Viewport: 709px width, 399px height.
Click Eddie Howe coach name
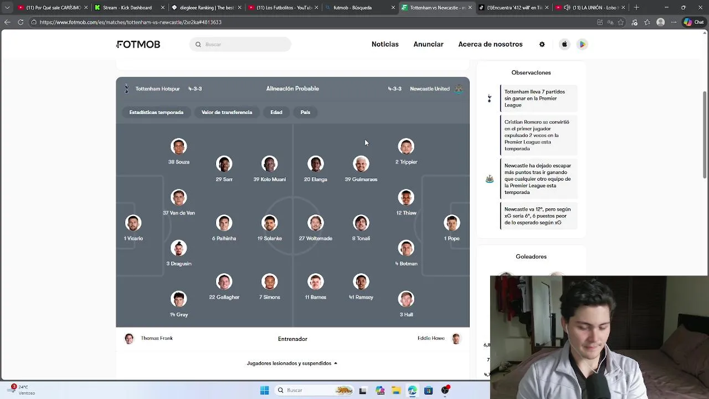click(x=431, y=338)
